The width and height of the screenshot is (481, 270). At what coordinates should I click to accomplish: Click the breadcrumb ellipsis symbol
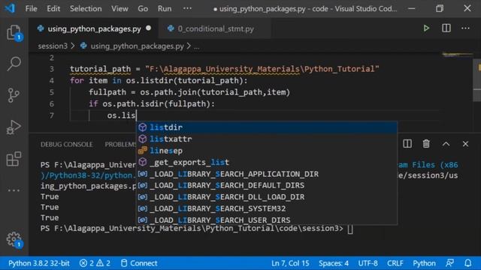tap(196, 46)
